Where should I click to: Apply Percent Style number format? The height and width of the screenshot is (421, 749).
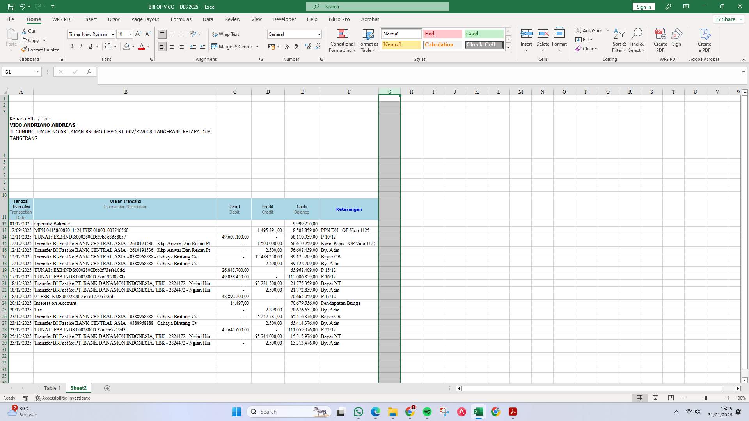click(x=287, y=46)
